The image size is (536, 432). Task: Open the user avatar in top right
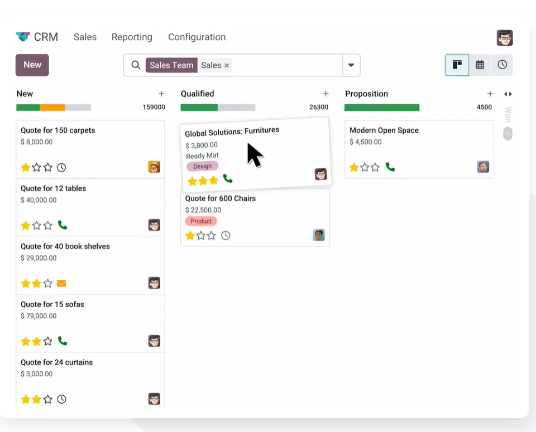click(504, 38)
